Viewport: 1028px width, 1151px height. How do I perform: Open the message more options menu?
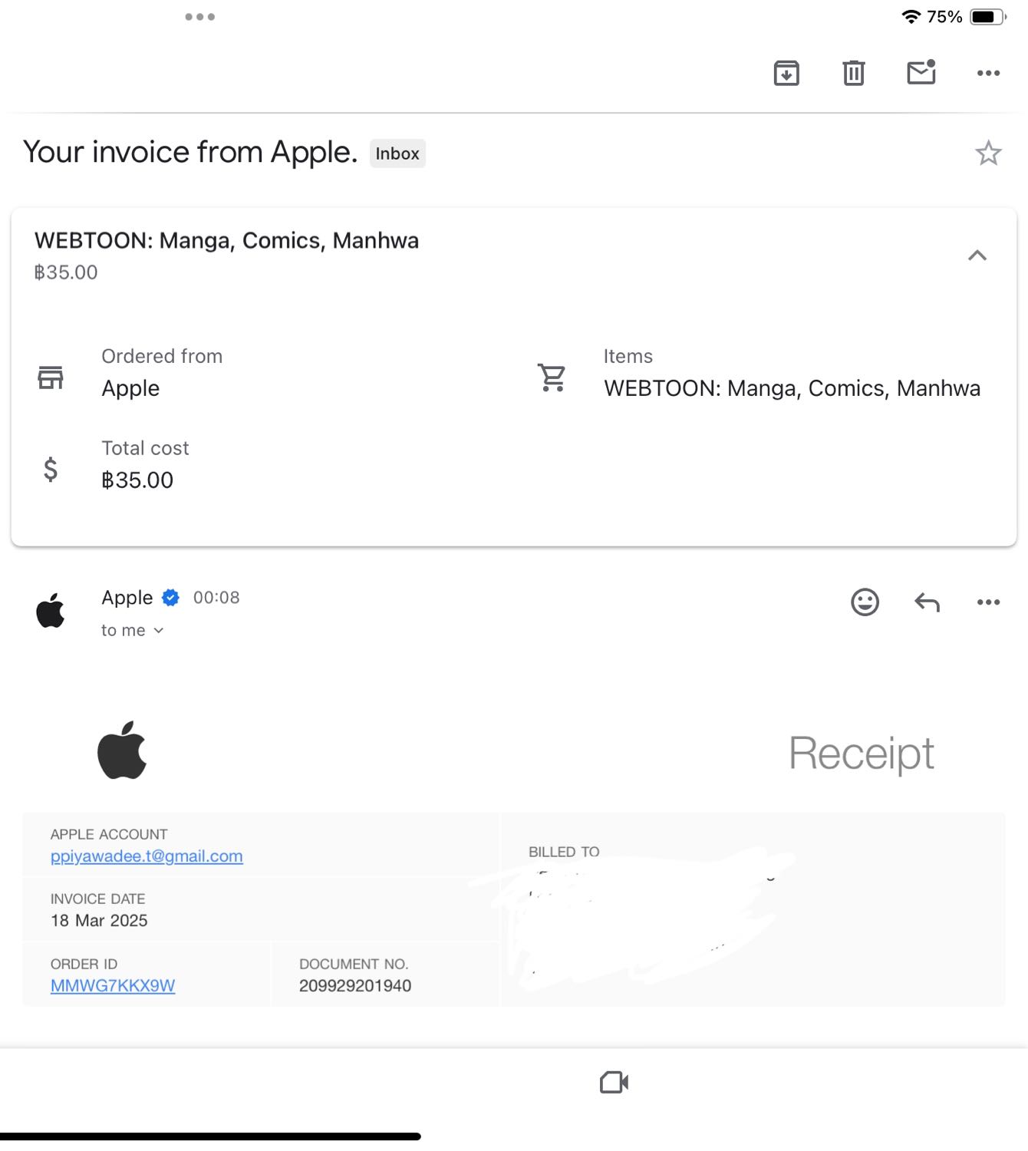pyautogui.click(x=988, y=602)
